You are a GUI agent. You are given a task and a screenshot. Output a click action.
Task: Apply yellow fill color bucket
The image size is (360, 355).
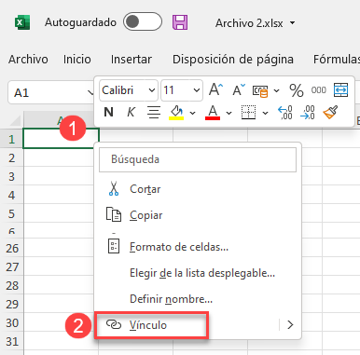pos(176,113)
